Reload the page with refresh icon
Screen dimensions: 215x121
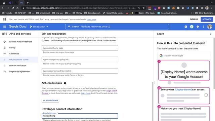pos(13,8)
